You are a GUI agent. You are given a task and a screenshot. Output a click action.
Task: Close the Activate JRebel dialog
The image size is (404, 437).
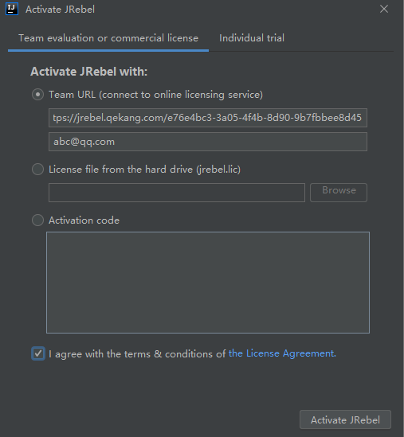click(384, 10)
